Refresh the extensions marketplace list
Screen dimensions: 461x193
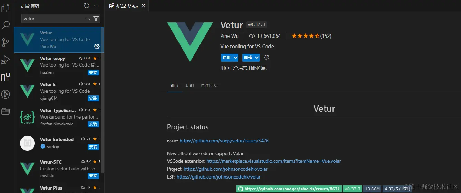86,6
